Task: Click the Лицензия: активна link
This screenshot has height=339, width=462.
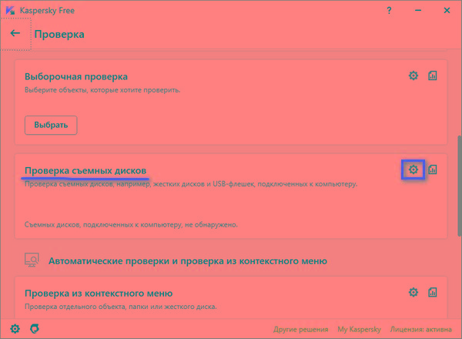Action: (420, 329)
